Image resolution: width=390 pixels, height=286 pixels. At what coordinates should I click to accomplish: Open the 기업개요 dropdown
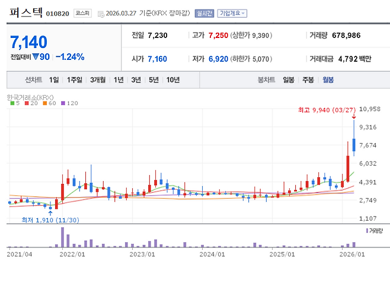click(232, 13)
